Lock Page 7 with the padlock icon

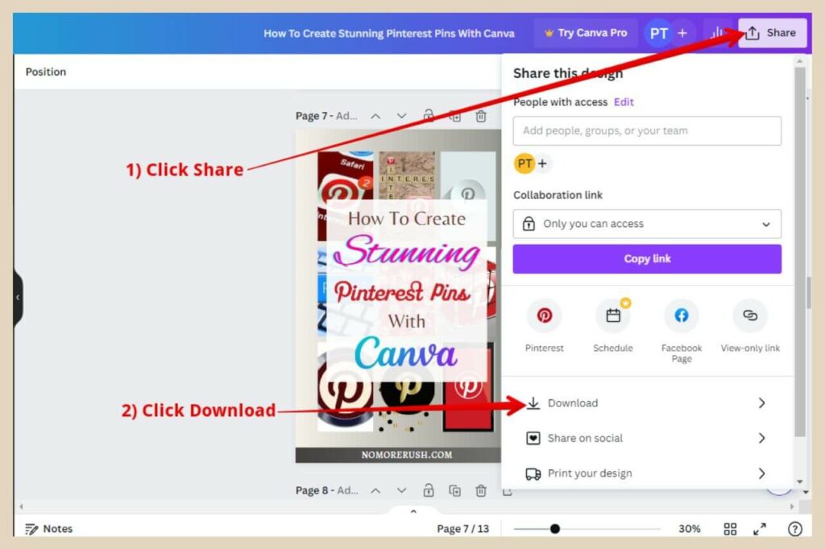click(429, 116)
